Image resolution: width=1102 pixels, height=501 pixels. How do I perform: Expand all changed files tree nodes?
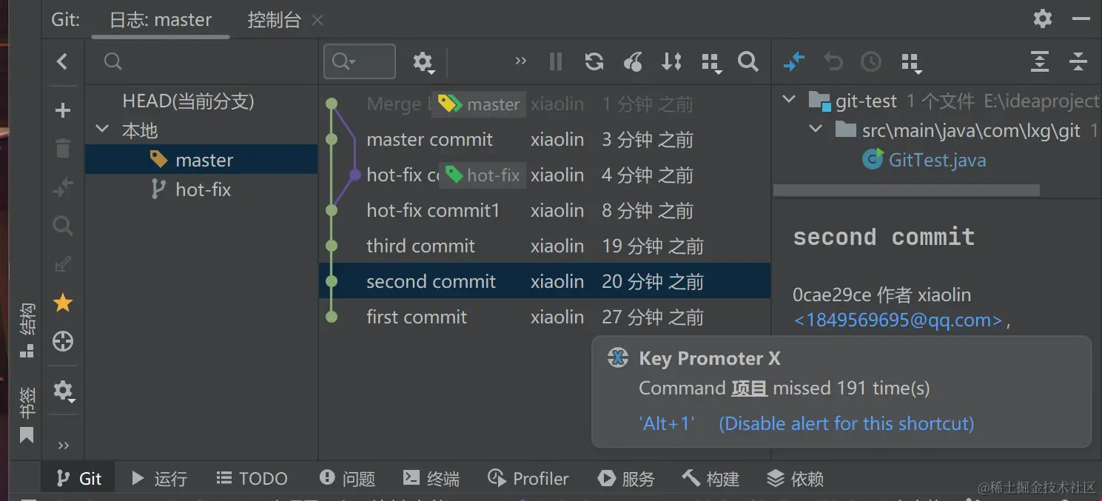pyautogui.click(x=1040, y=61)
